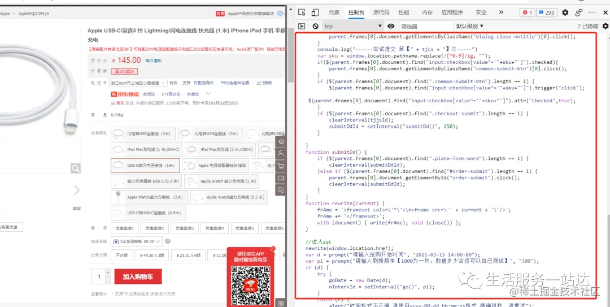Viewport: 610px width, 307px height.
Task: Close the JD app QR popup
Action: [x=273, y=248]
